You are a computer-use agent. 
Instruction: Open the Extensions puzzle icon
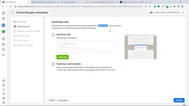pos(175,6)
